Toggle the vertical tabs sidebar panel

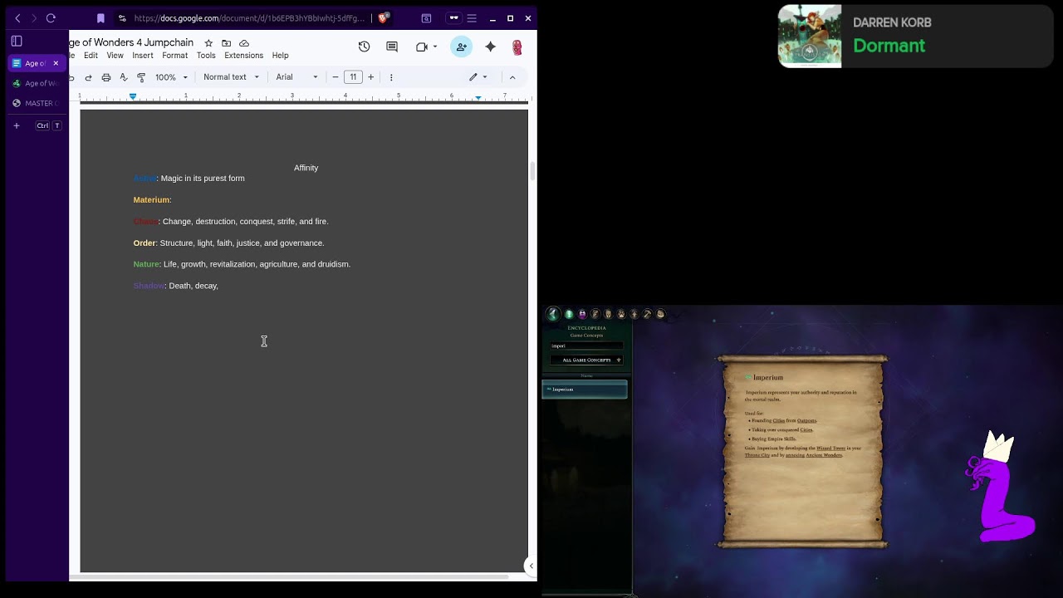[17, 41]
